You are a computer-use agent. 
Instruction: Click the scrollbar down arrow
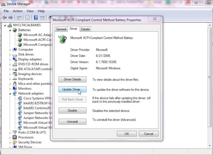(x=210, y=145)
